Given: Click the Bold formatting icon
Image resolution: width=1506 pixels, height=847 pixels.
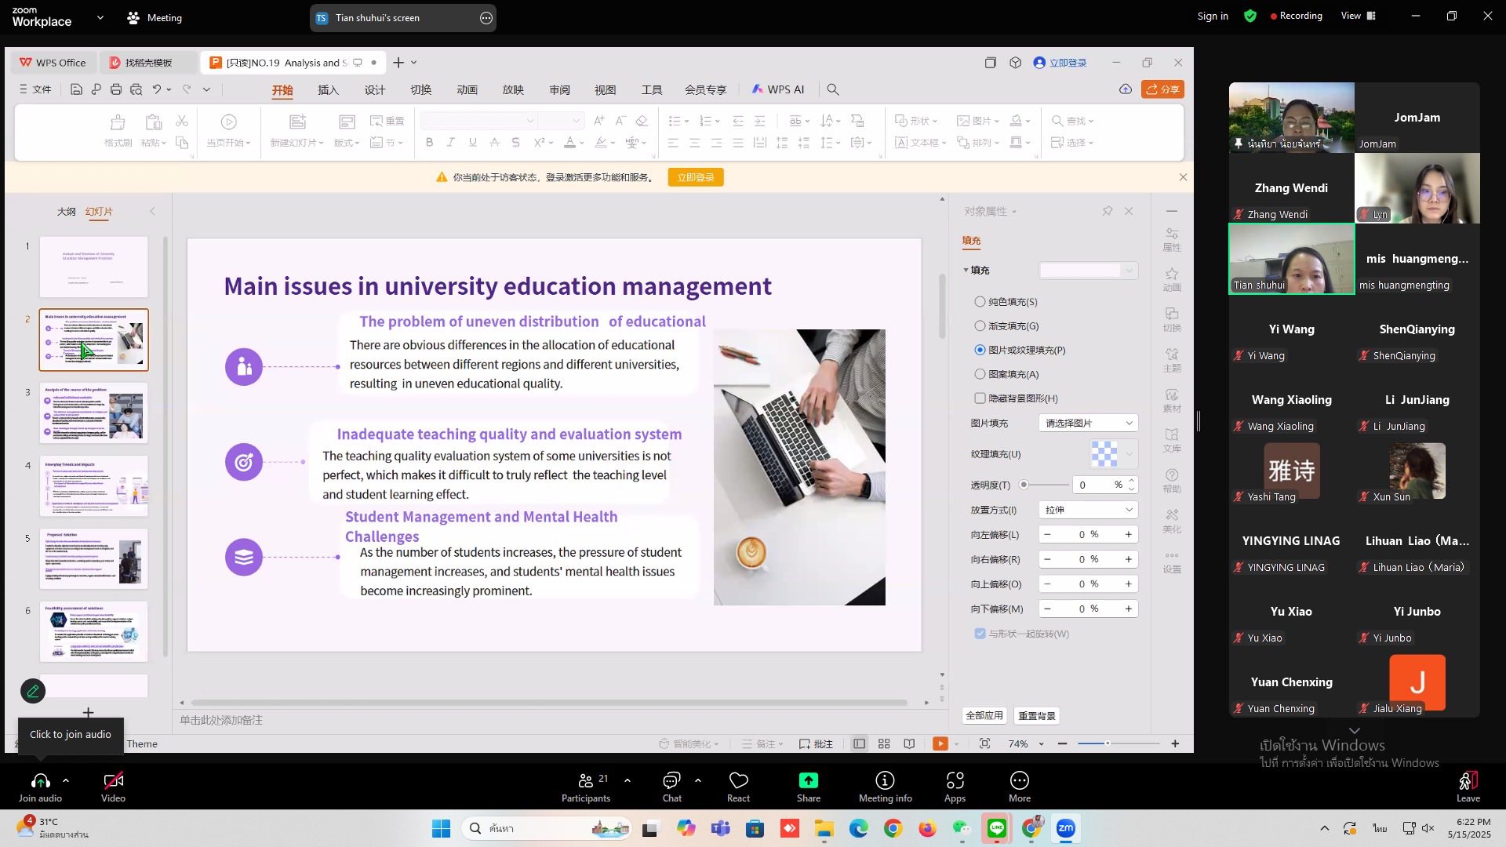Looking at the screenshot, I should (429, 143).
